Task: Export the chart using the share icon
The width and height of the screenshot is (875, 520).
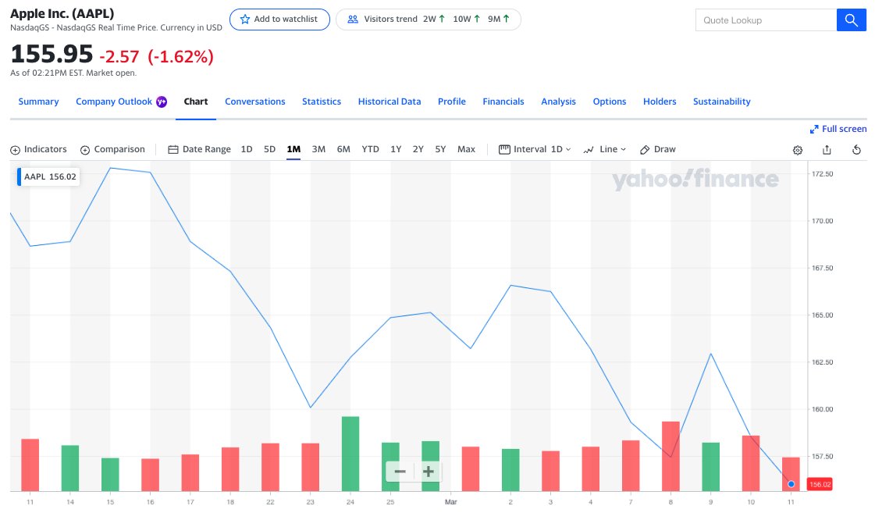Action: point(827,149)
